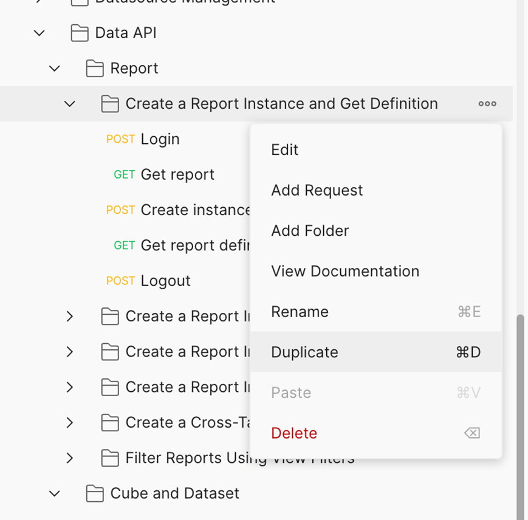Click the folder icon beside Data API
Screen dimensions: 528x520
[79, 33]
